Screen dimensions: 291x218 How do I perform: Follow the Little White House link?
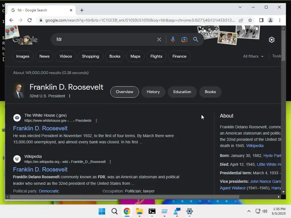[x=269, y=164]
